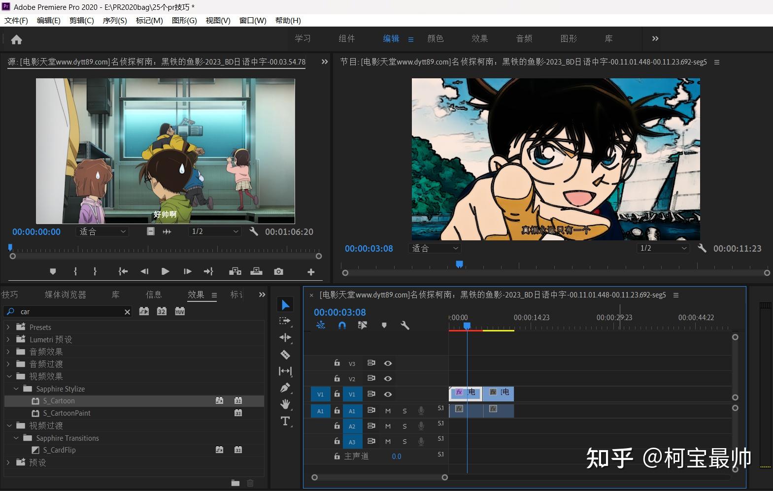Collapse the Sapphire Stylize folder
This screenshot has height=491, width=773.
click(x=16, y=389)
